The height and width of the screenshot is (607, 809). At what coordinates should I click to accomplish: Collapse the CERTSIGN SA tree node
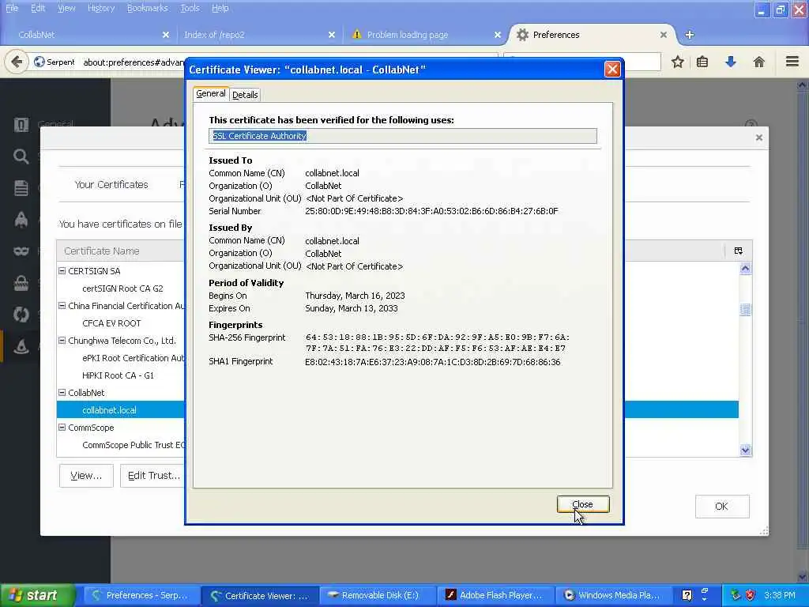[62, 270]
